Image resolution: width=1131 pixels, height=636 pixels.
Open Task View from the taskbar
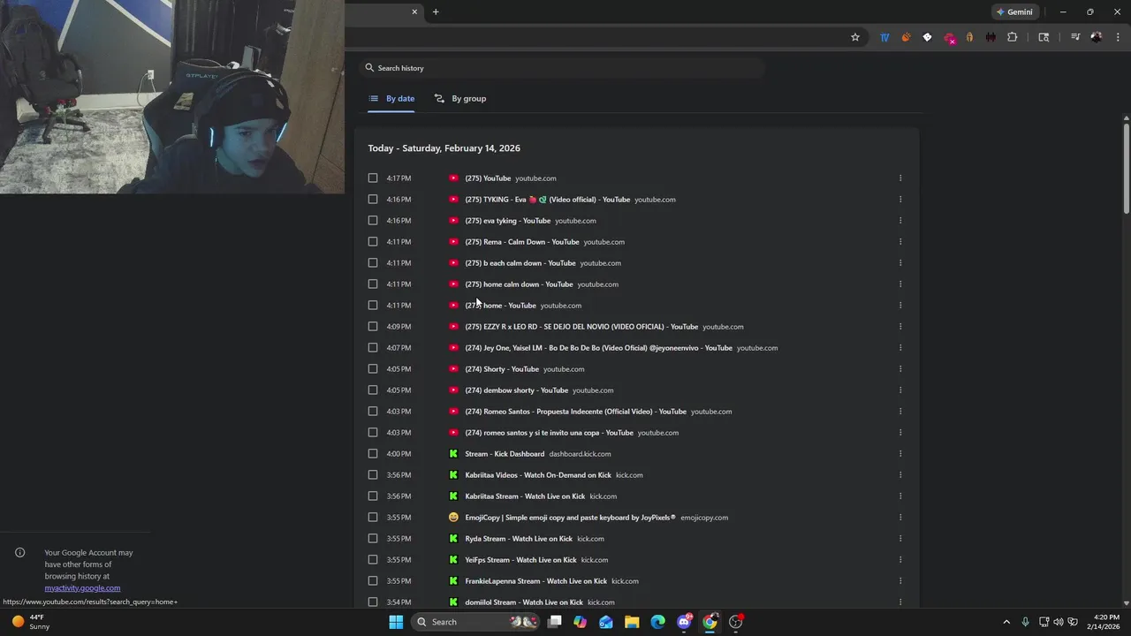(554, 622)
